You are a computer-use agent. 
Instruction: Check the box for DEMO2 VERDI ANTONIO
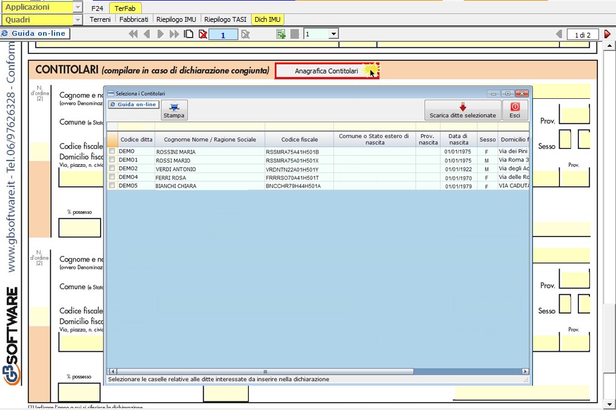pyautogui.click(x=112, y=169)
